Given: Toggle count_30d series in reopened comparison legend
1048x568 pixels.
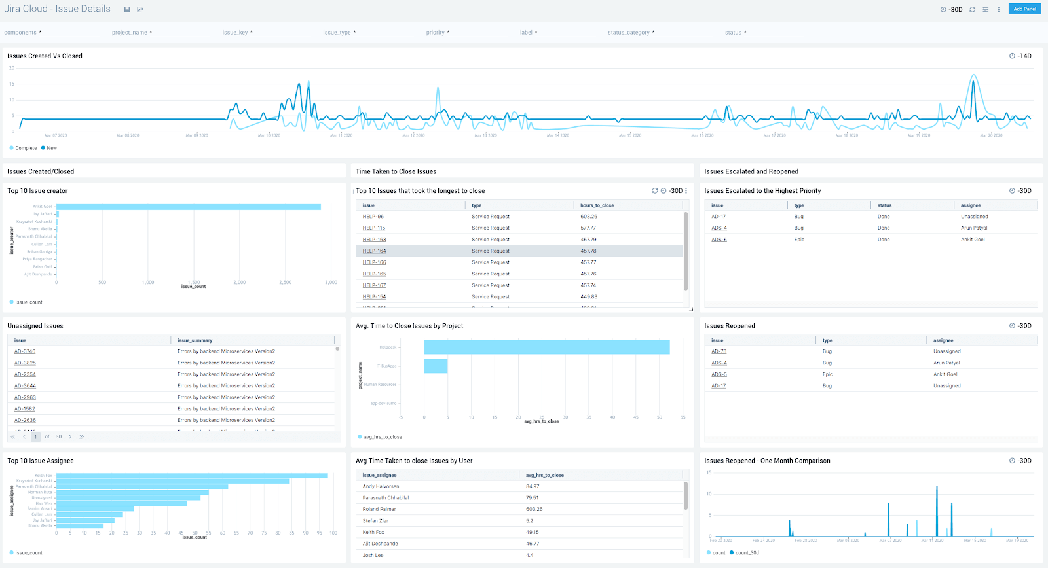Looking at the screenshot, I should point(746,553).
